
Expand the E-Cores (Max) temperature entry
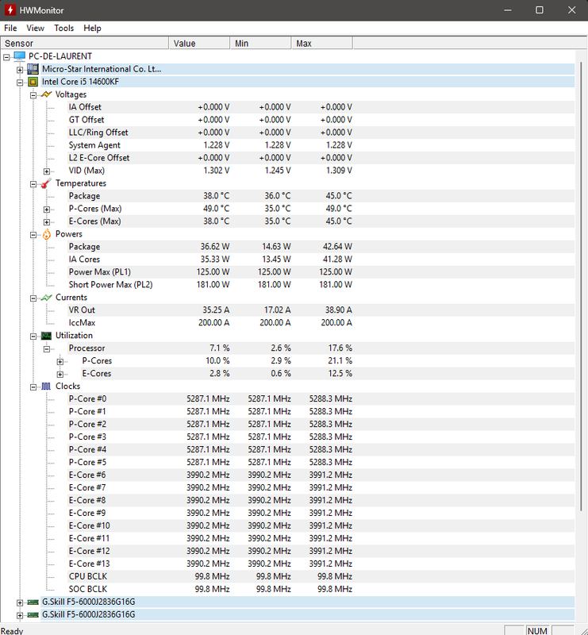coord(47,222)
